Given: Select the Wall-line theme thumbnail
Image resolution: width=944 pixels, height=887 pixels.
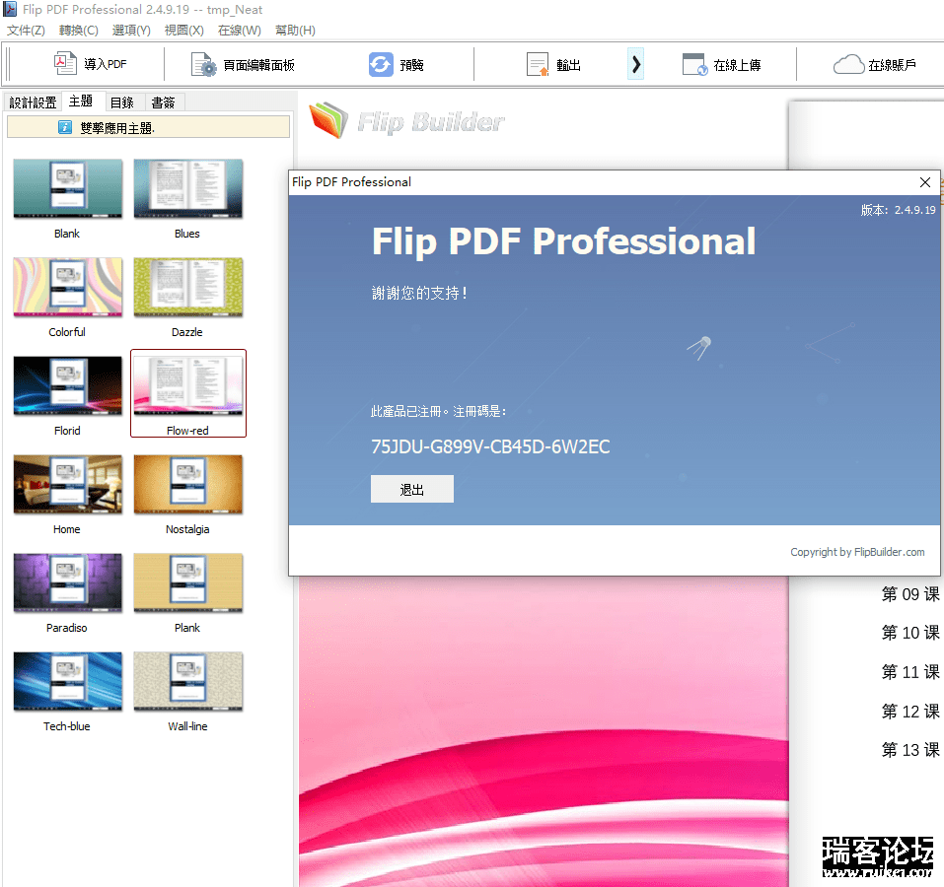Looking at the screenshot, I should click(x=187, y=681).
